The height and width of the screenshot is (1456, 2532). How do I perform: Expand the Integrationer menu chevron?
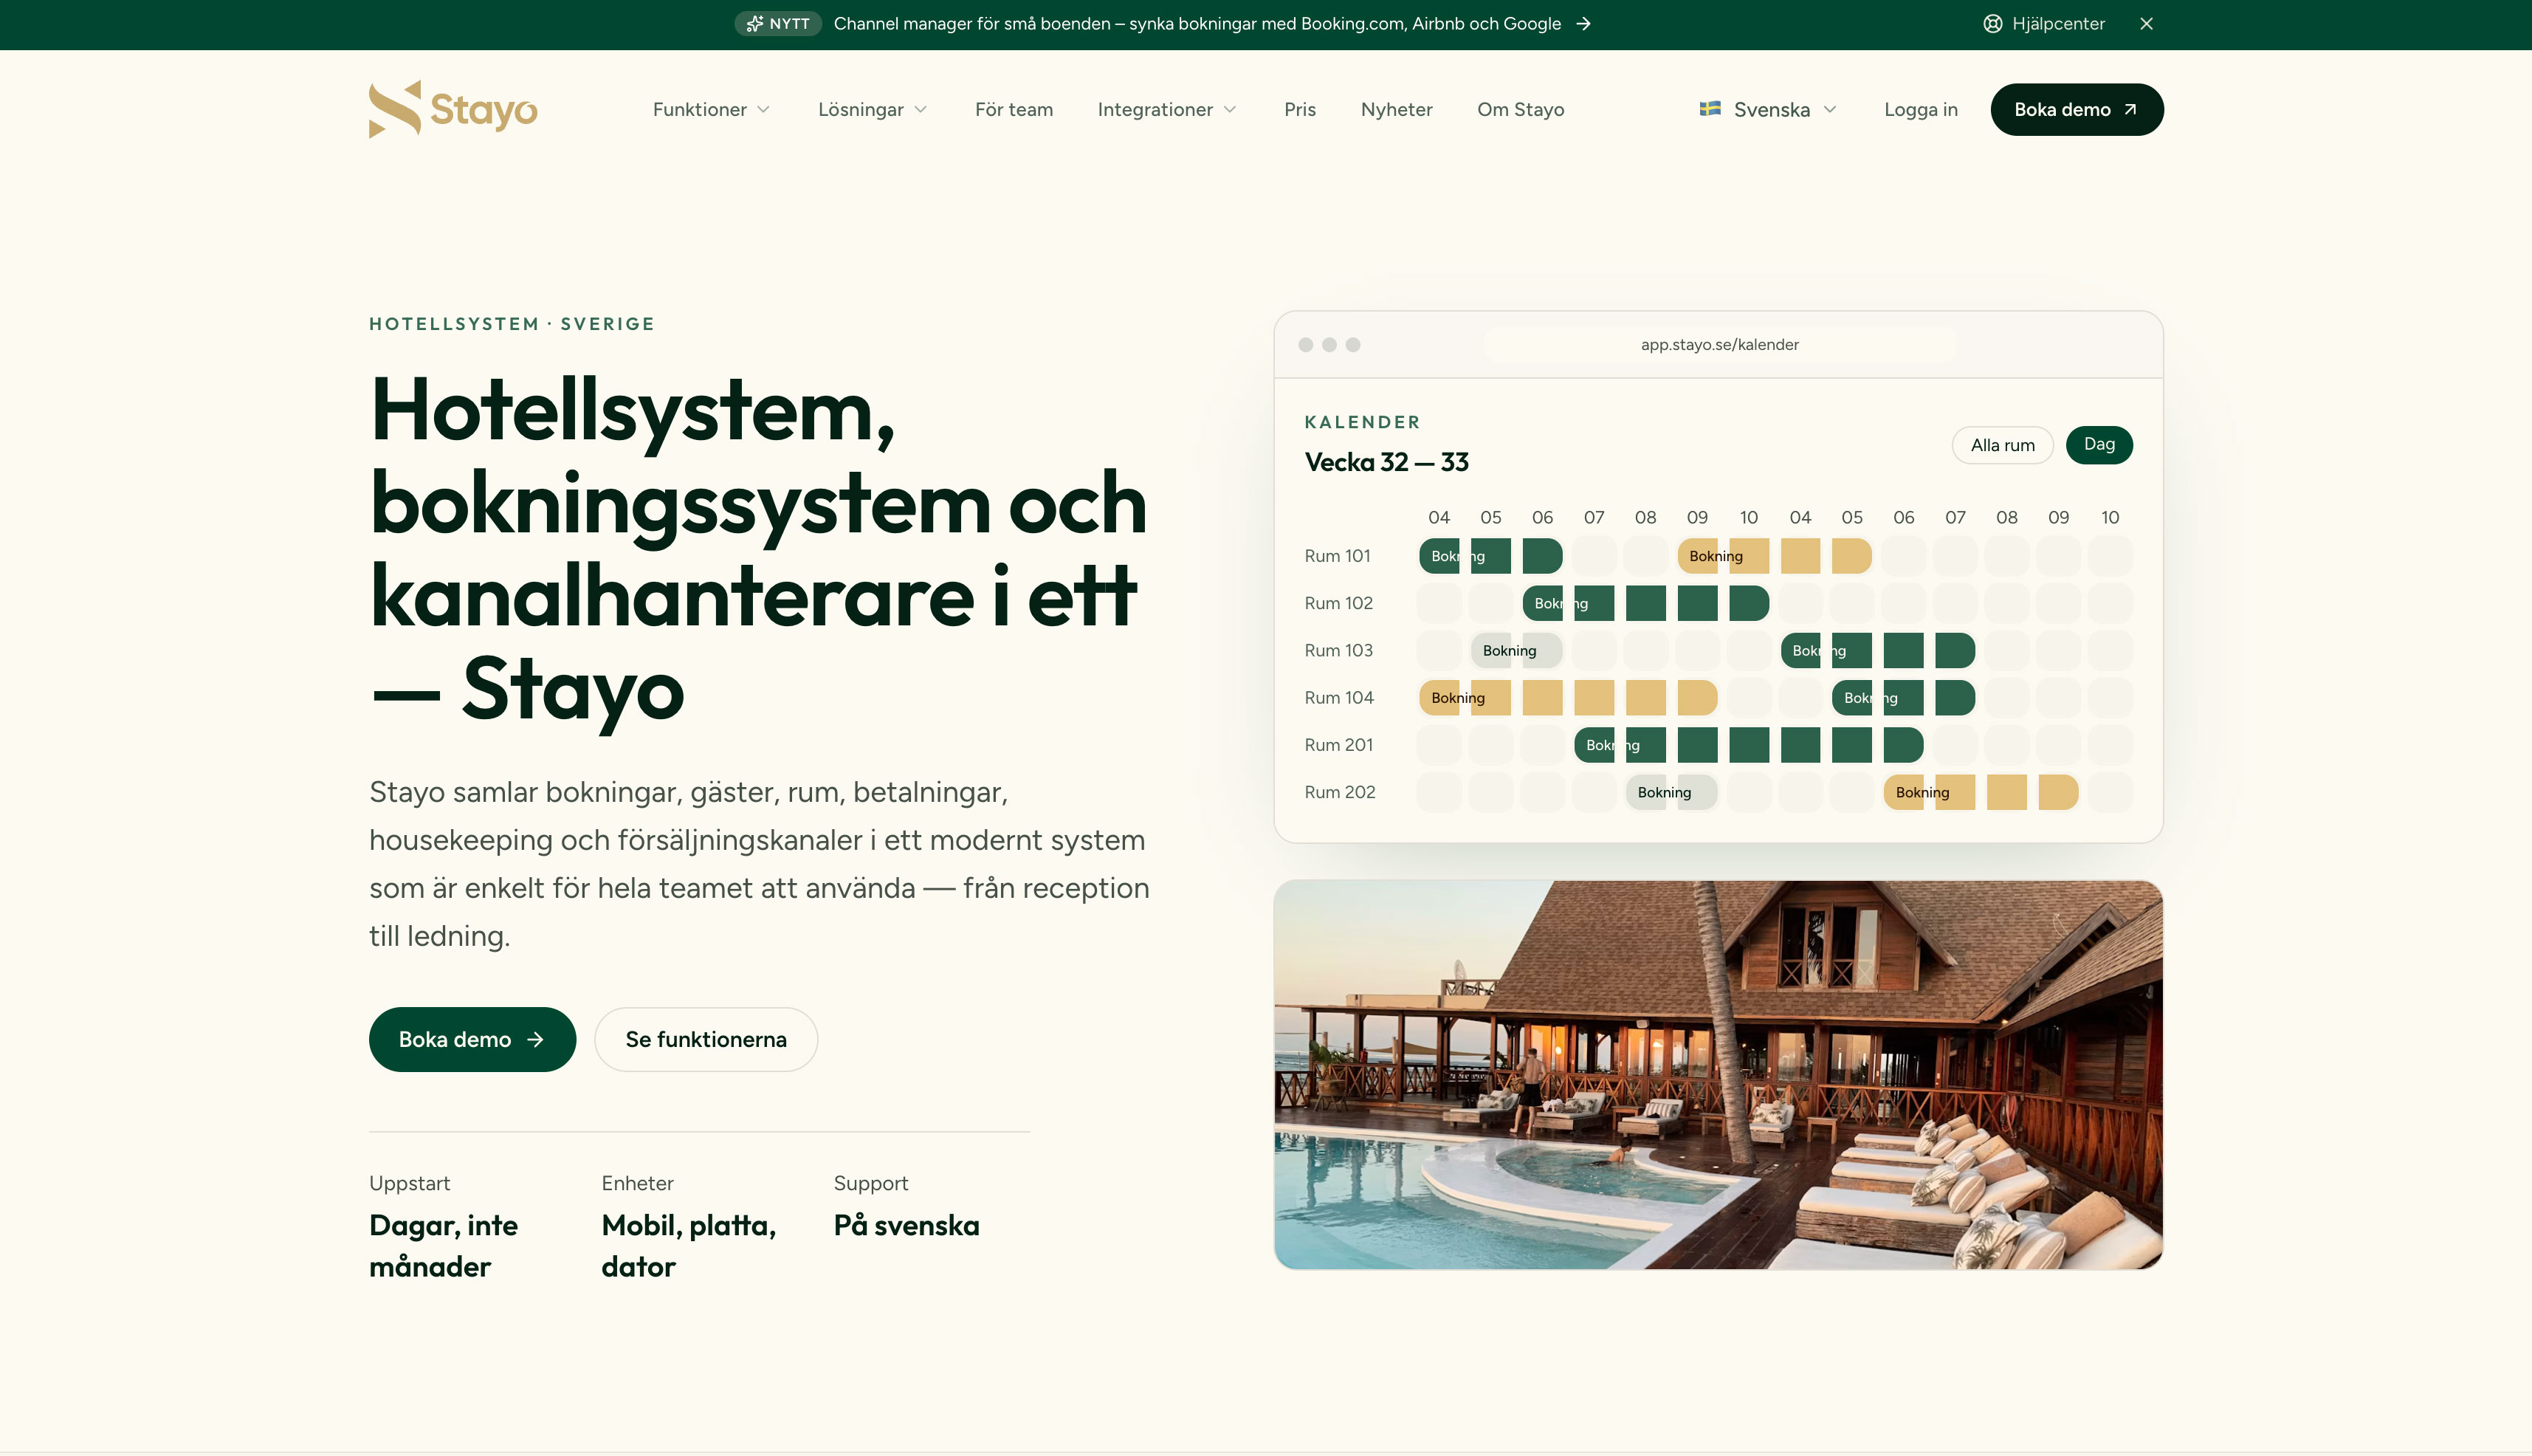[1231, 110]
